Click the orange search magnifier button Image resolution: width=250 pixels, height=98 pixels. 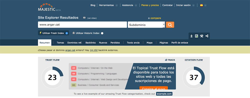[x=170, y=25]
